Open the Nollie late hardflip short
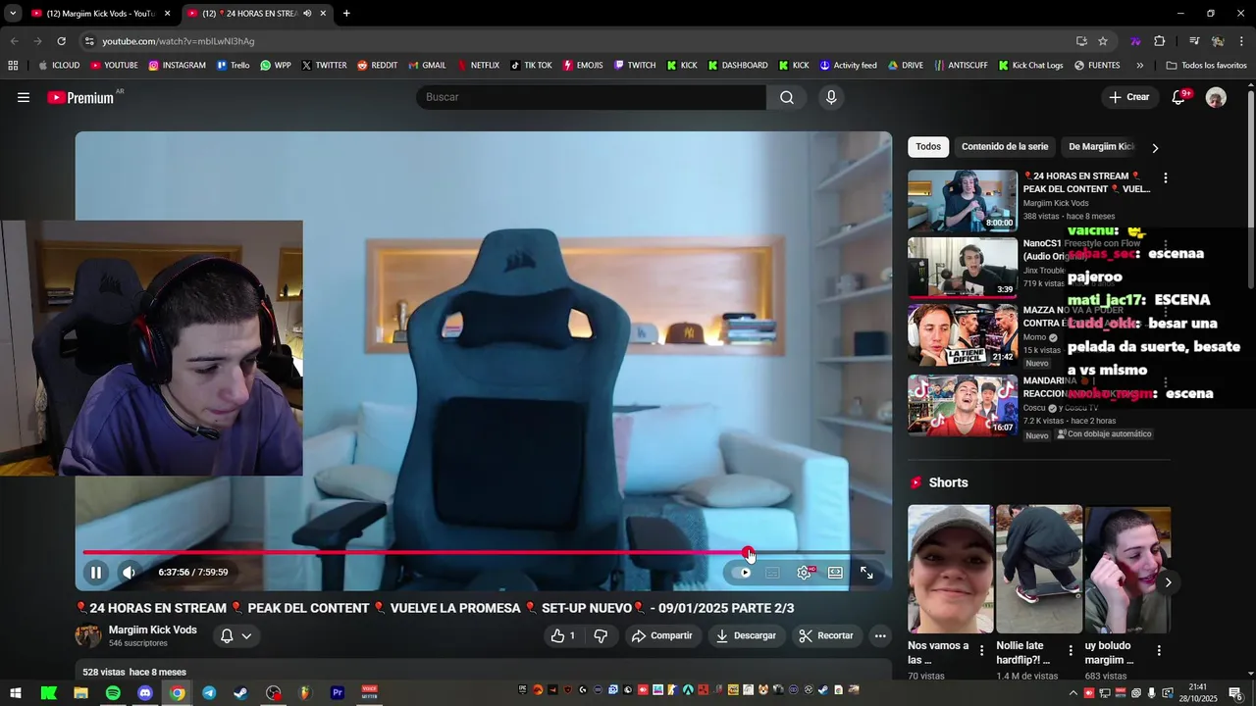 click(1038, 569)
